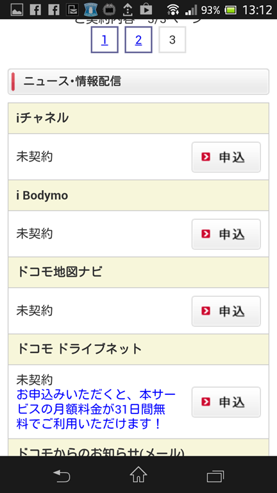Tap the upload arrow status icon

point(127,10)
